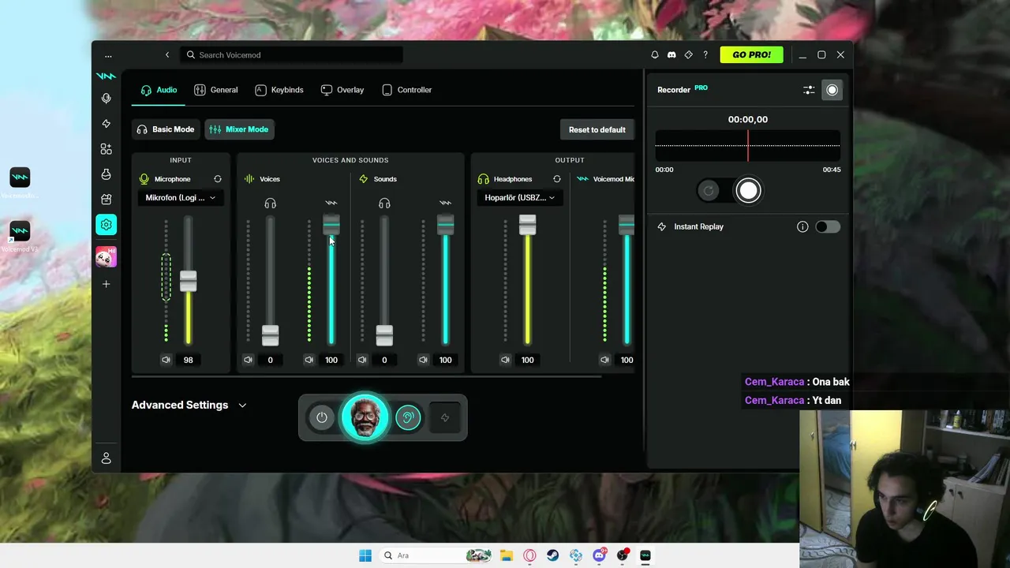Click the Headphones output fader handle
Screen dimensions: 1010x568
[528, 225]
